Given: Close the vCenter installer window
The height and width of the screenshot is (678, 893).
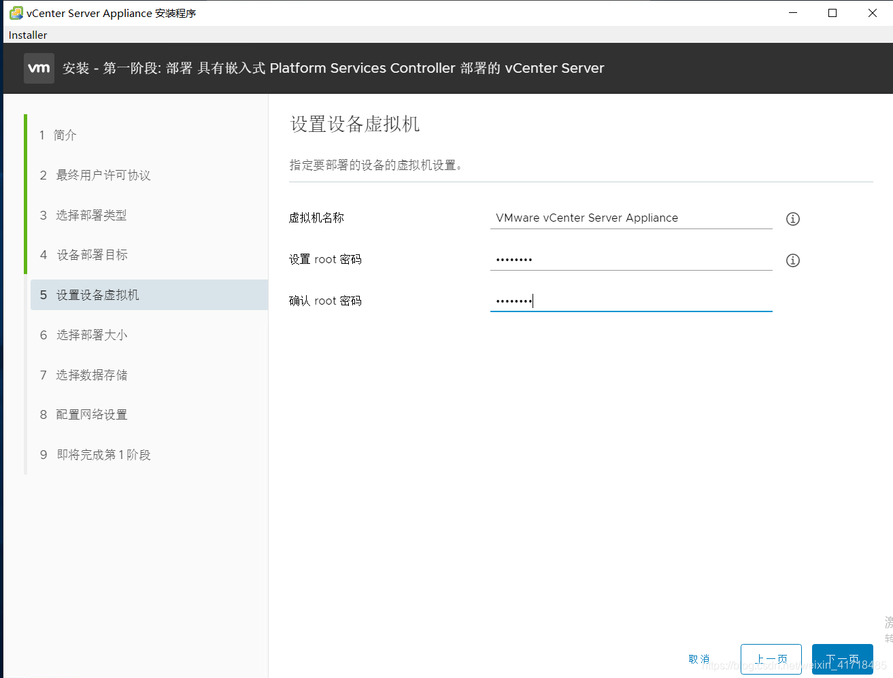Looking at the screenshot, I should 873,13.
